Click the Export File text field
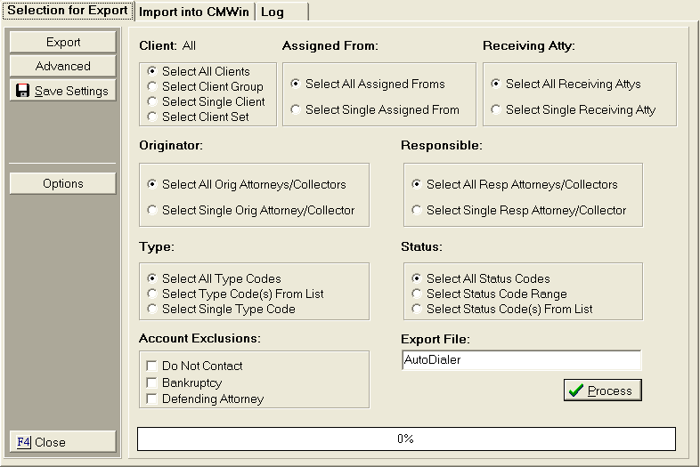 point(521,360)
